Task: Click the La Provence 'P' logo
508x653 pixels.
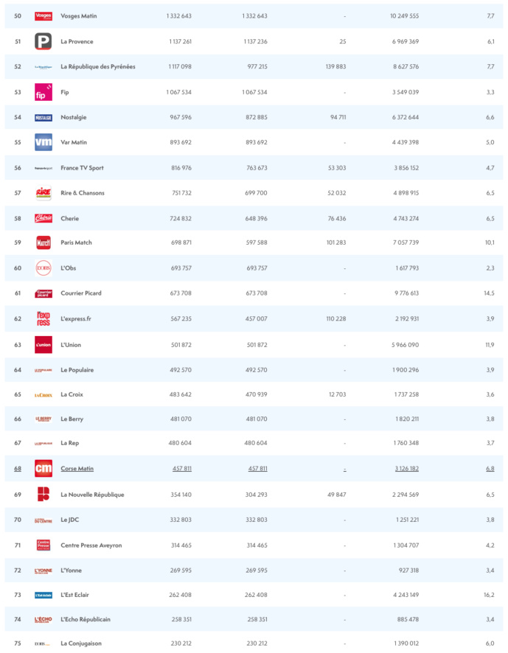Action: 44,42
